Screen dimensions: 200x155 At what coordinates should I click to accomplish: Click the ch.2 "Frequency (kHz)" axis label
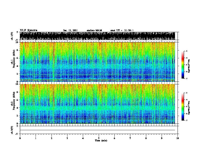pos(14,101)
